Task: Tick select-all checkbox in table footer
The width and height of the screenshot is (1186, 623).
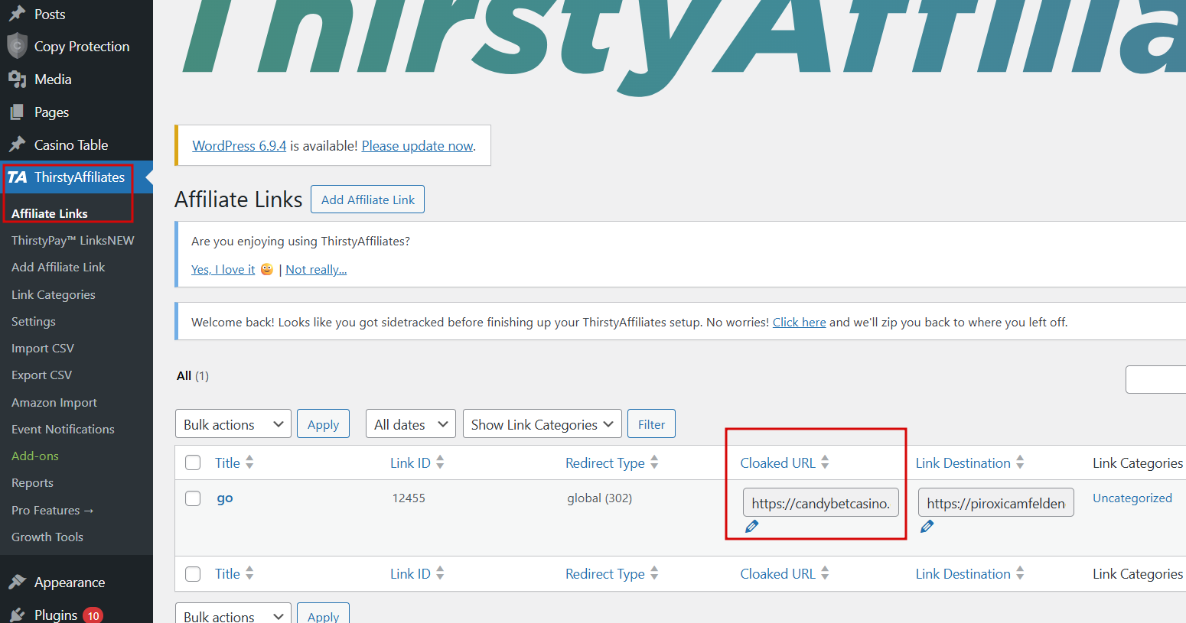Action: tap(193, 573)
